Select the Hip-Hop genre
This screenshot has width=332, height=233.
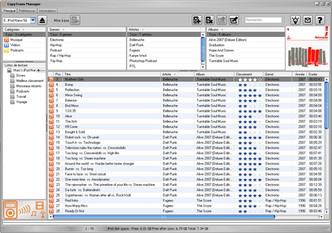(87, 45)
